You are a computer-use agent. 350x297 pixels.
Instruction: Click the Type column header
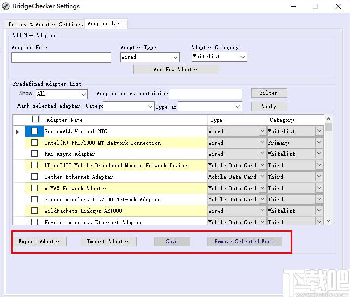pyautogui.click(x=237, y=120)
